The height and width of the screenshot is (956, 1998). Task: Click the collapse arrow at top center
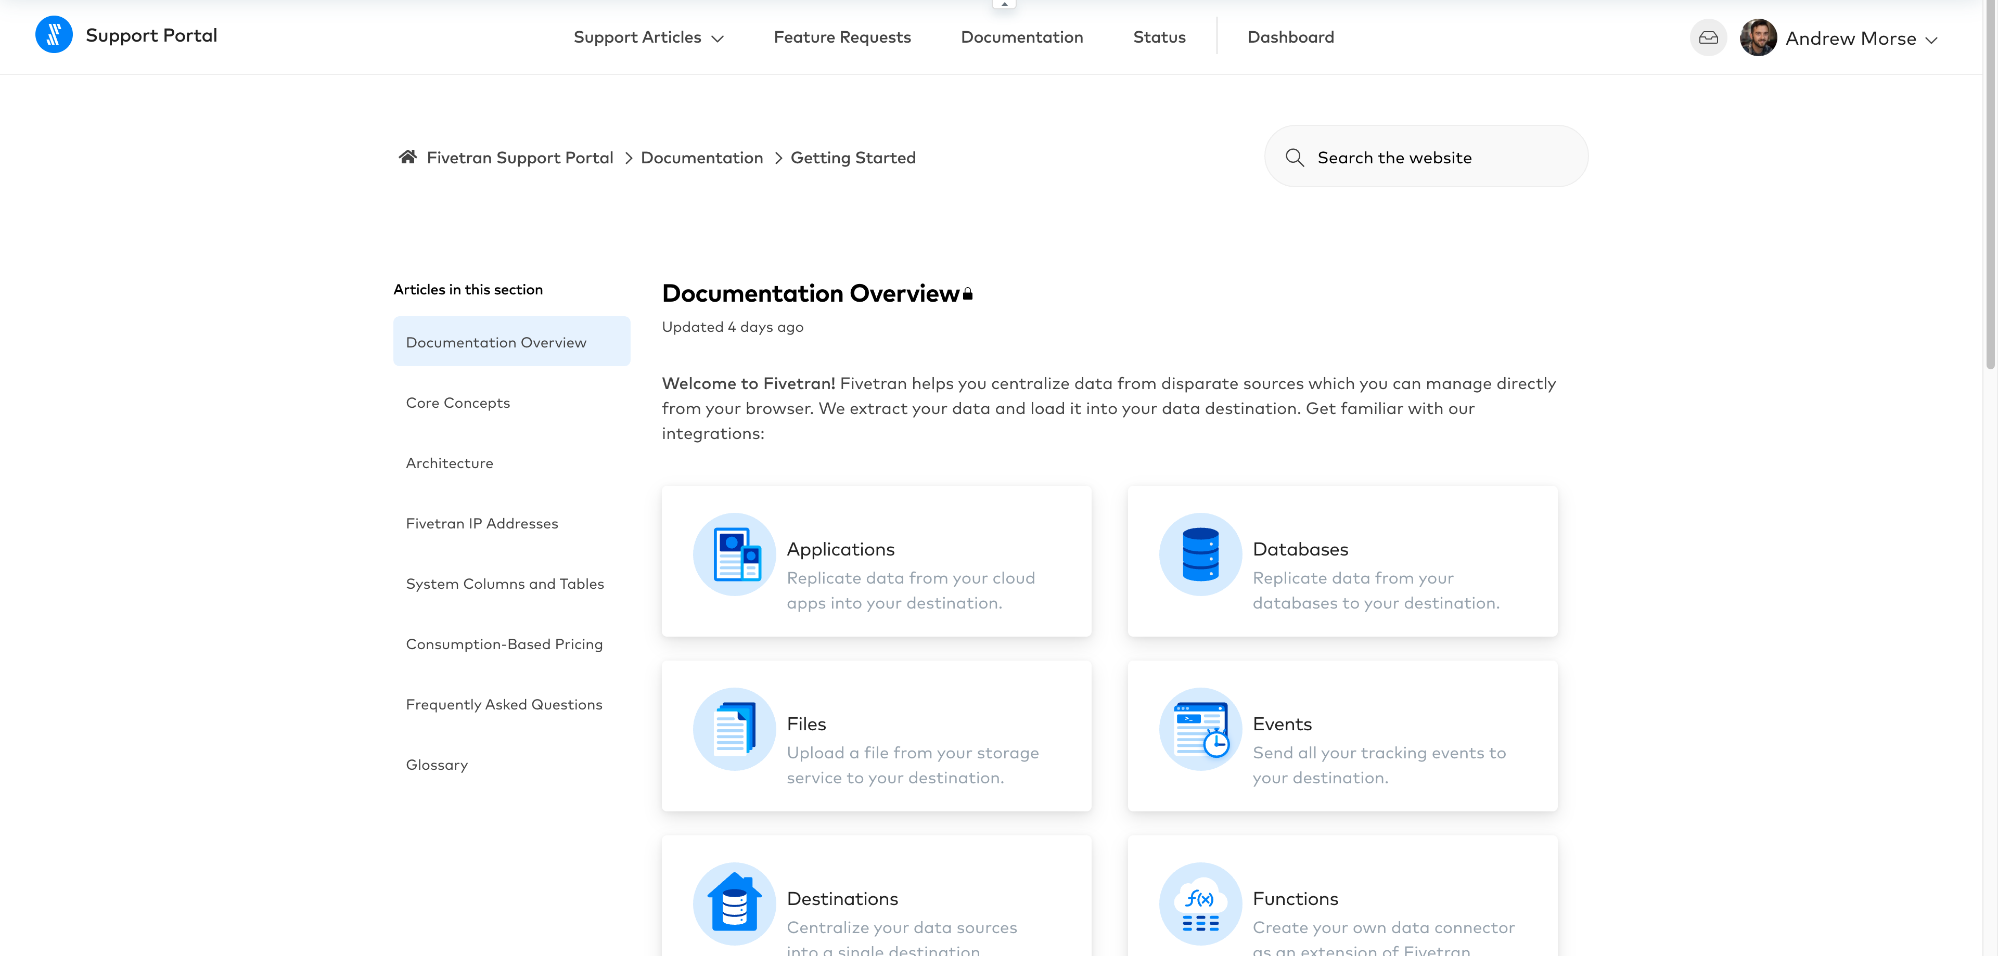pyautogui.click(x=1004, y=5)
